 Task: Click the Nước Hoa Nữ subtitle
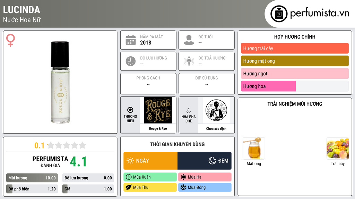coord(22,20)
